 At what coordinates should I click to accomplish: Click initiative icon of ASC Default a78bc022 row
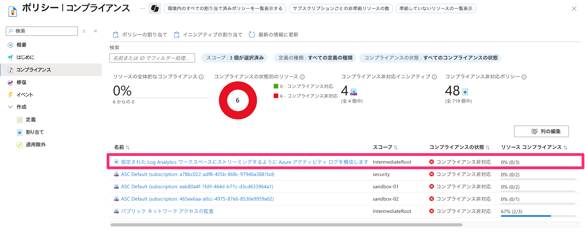coord(116,174)
